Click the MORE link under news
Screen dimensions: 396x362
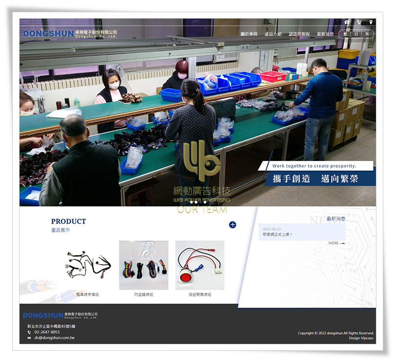335,243
